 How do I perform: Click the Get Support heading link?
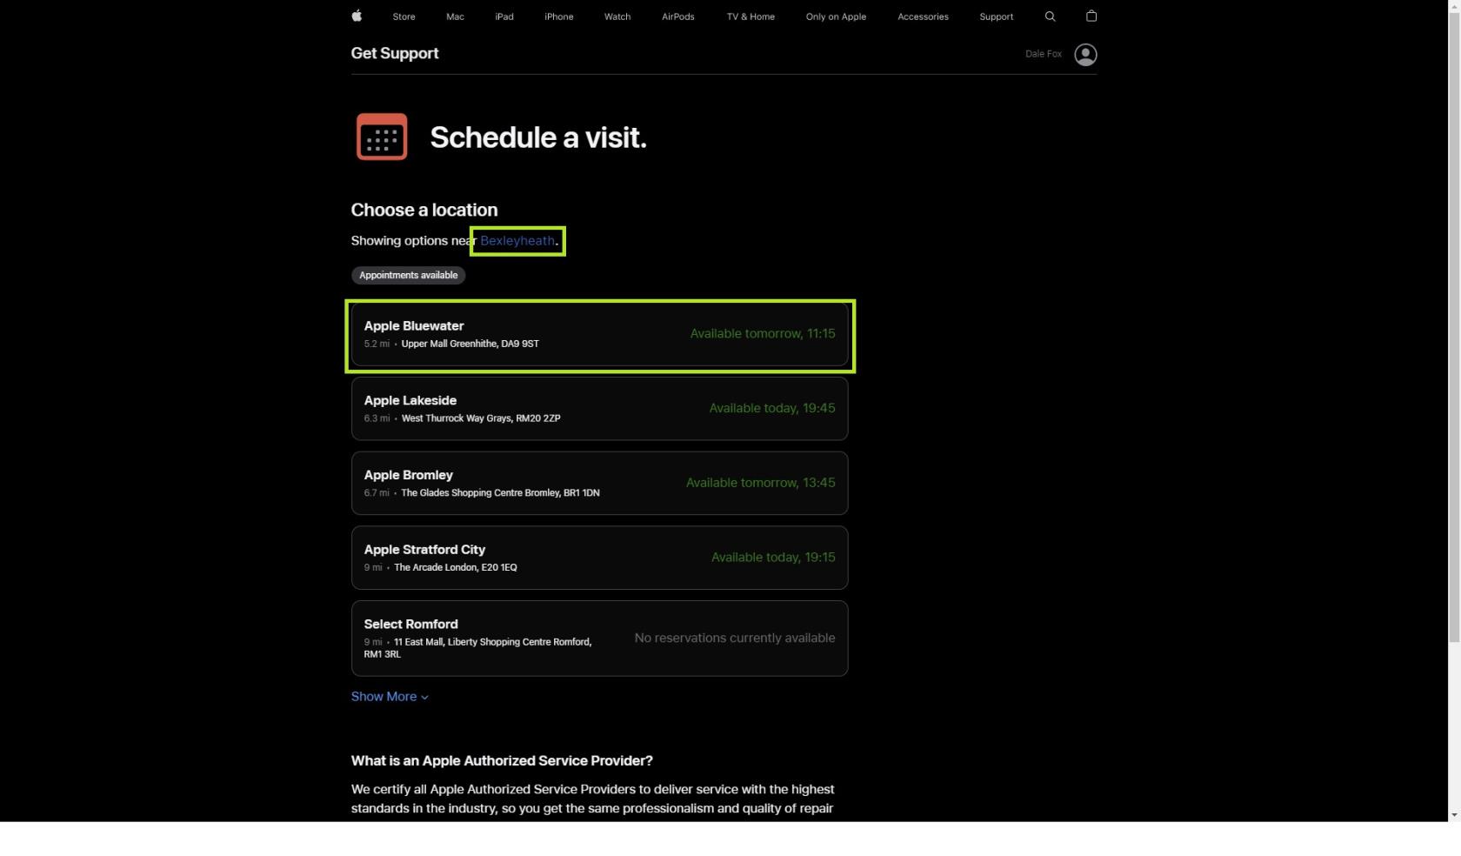coord(395,53)
